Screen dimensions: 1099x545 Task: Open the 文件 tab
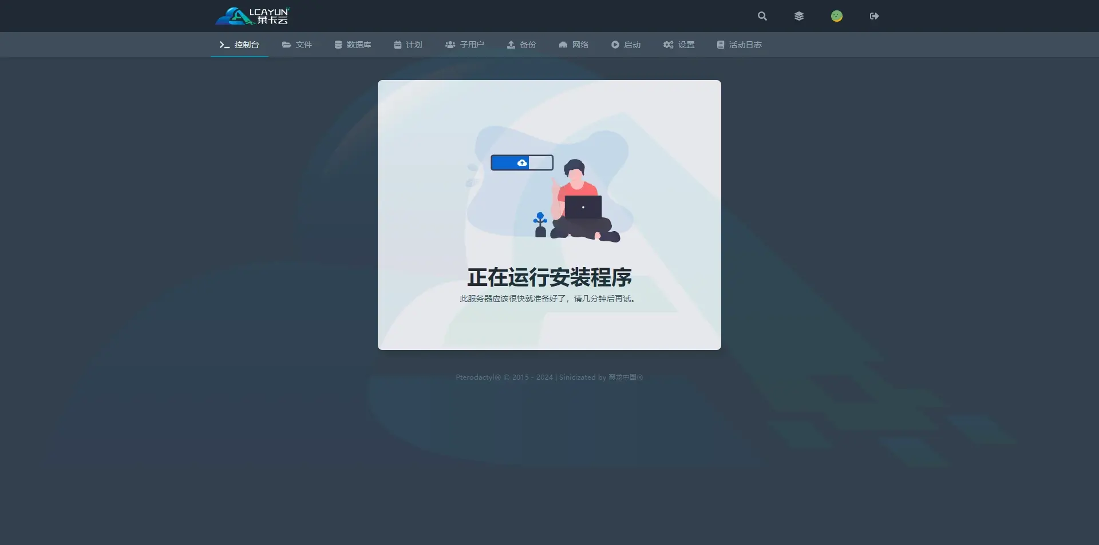(x=297, y=45)
